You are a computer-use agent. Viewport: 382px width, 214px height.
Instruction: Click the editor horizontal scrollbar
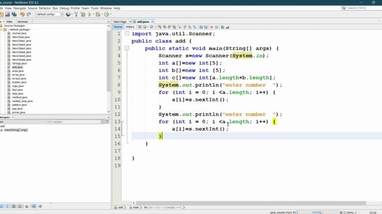coord(251,203)
